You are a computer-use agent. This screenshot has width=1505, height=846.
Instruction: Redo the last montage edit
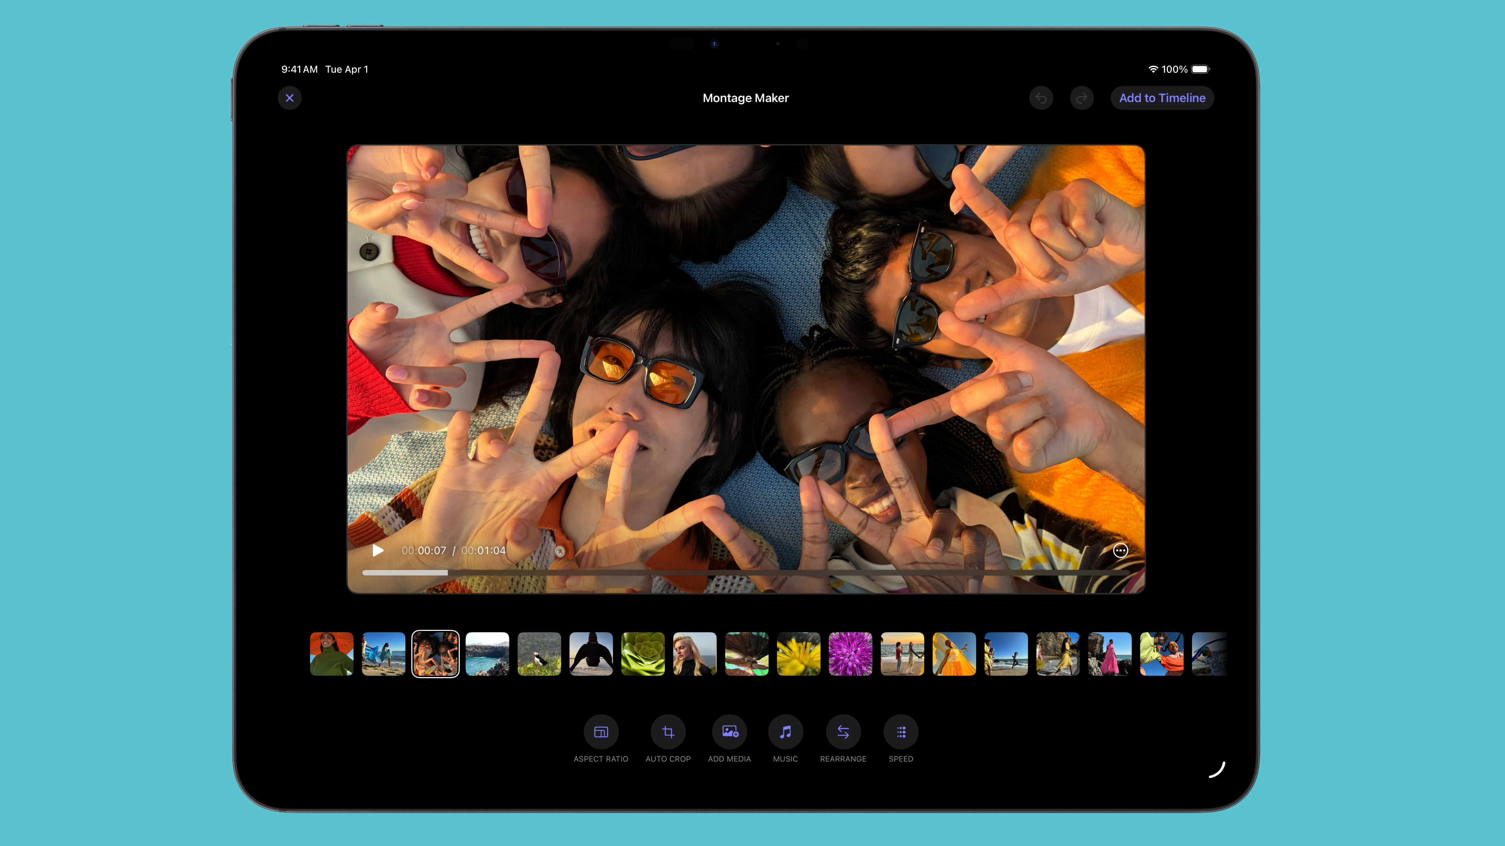[1082, 98]
